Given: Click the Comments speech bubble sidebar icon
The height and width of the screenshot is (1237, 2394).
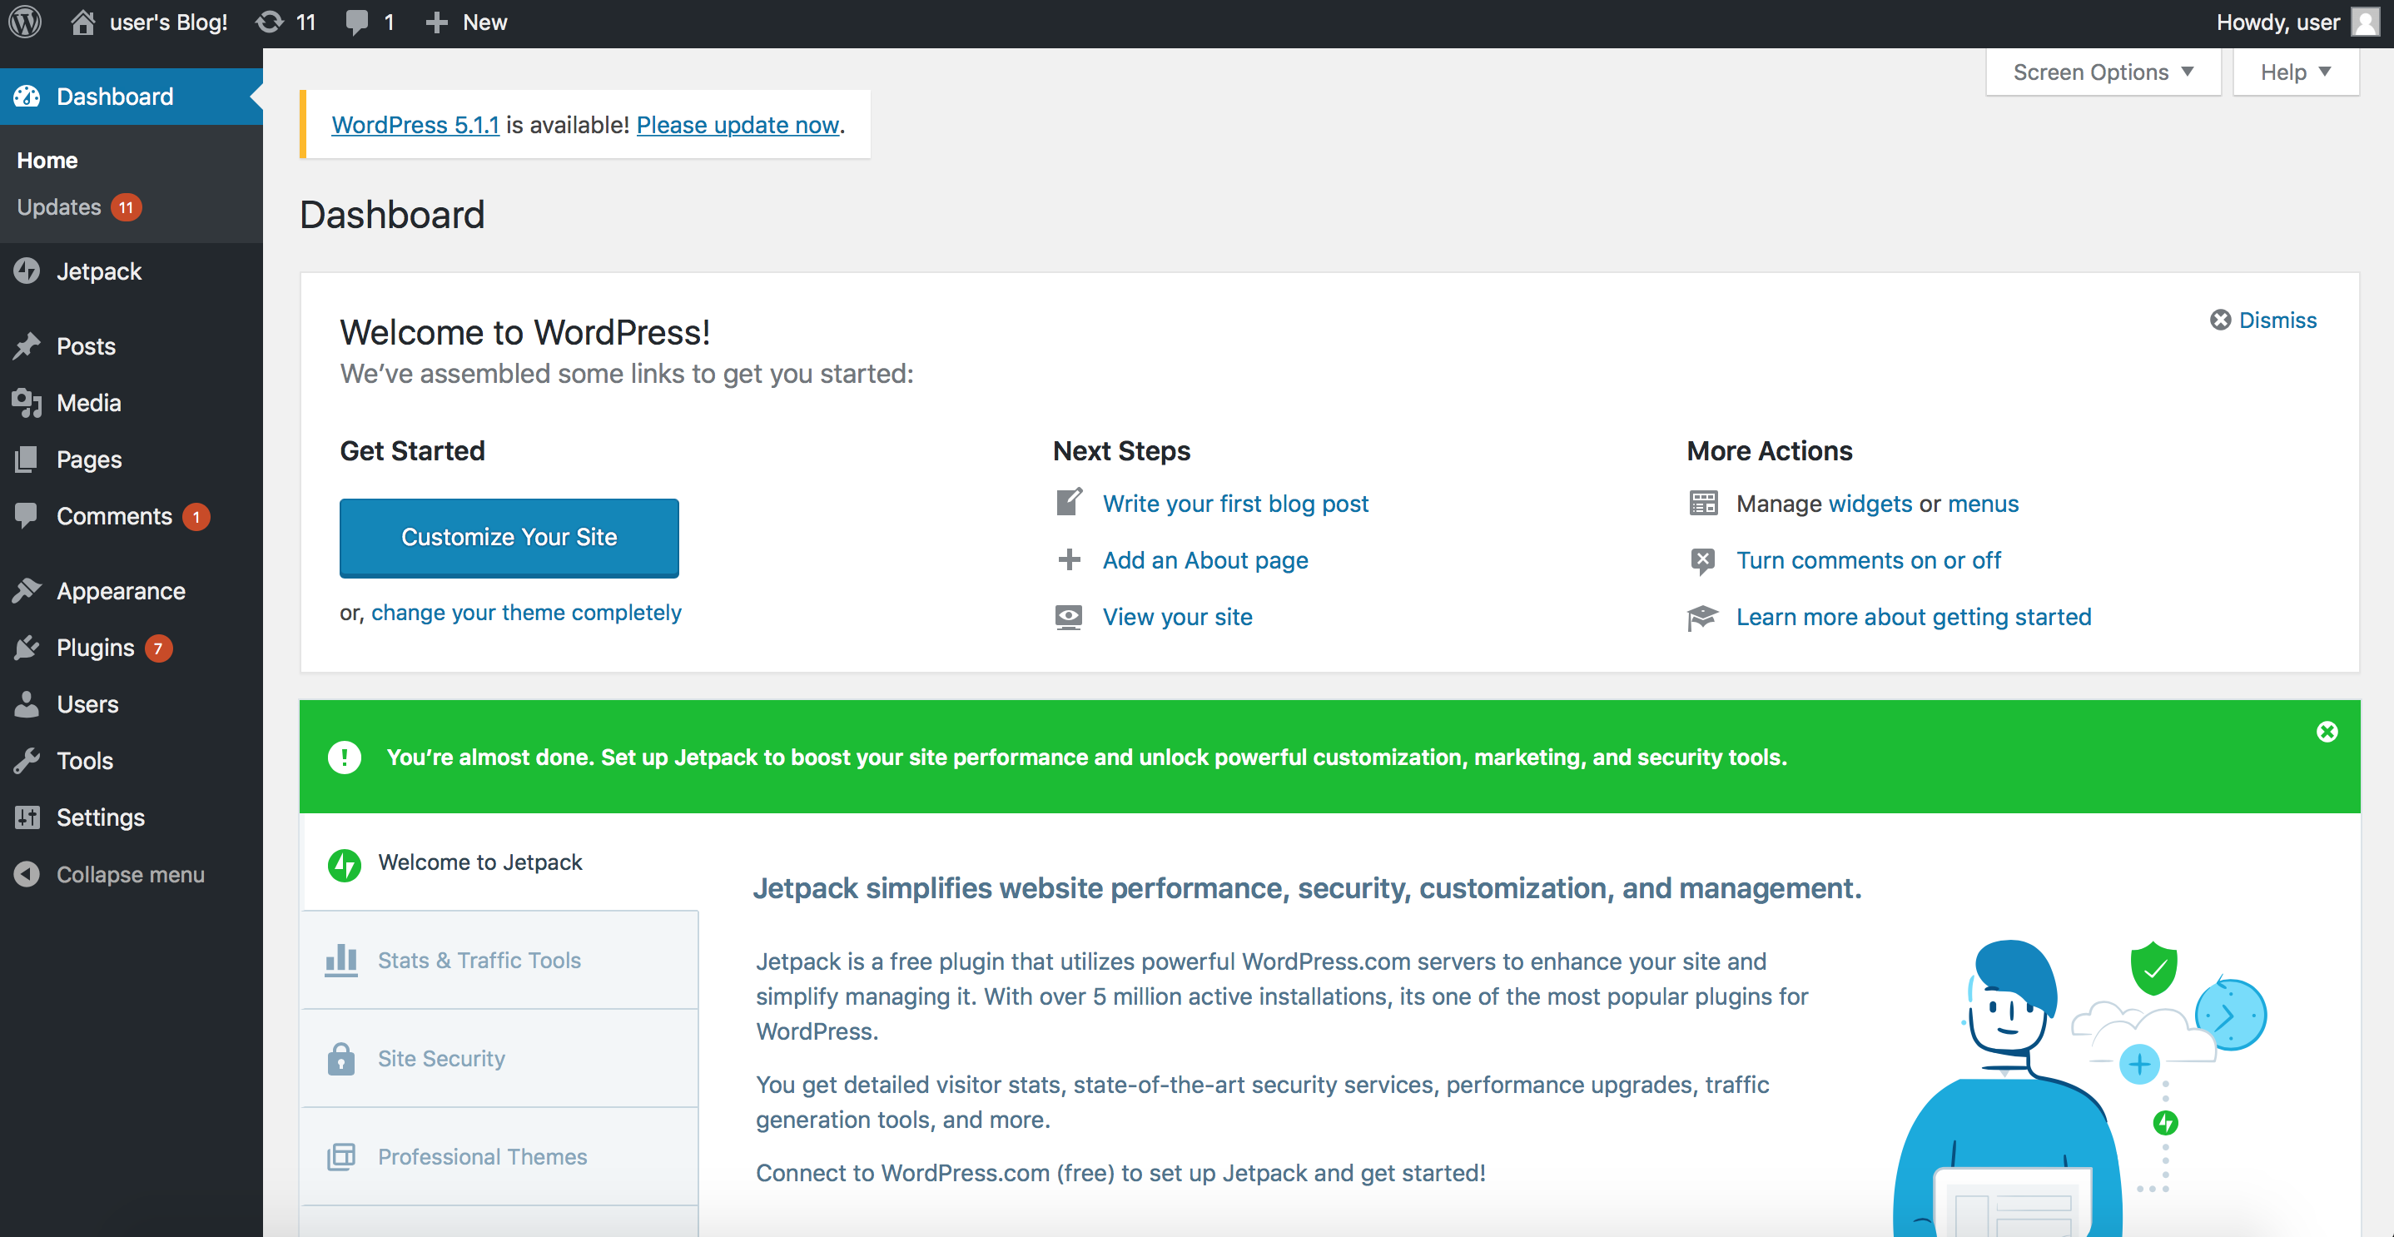Looking at the screenshot, I should tap(27, 516).
